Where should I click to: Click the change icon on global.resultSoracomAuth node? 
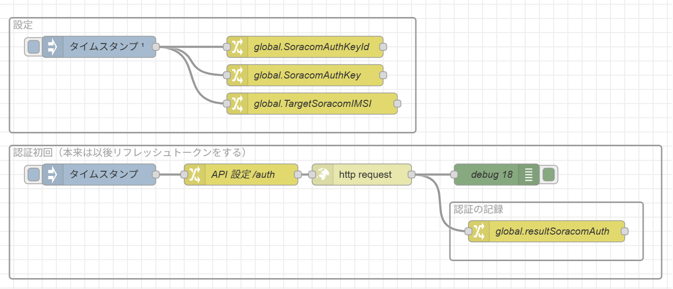479,231
